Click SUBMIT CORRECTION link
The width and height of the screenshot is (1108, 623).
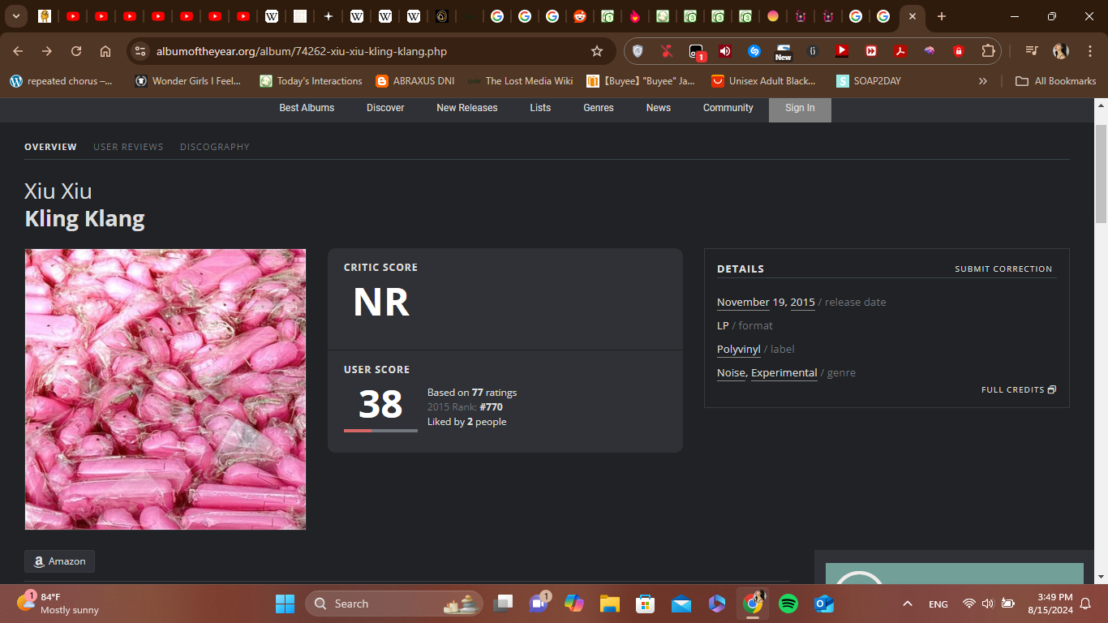pyautogui.click(x=1003, y=269)
